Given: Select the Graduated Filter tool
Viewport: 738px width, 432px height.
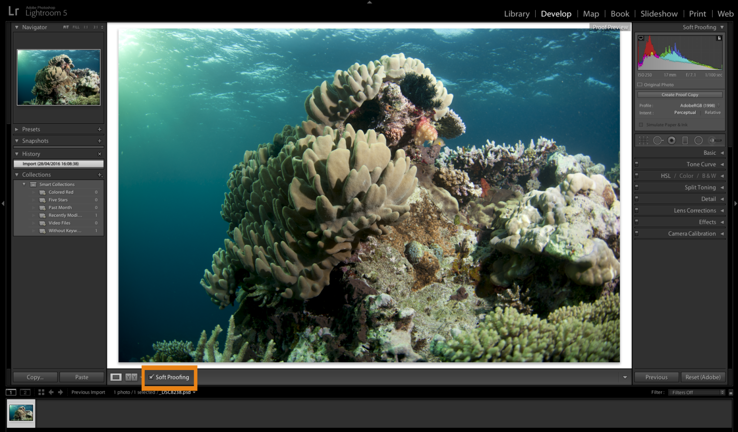Looking at the screenshot, I should tap(685, 140).
